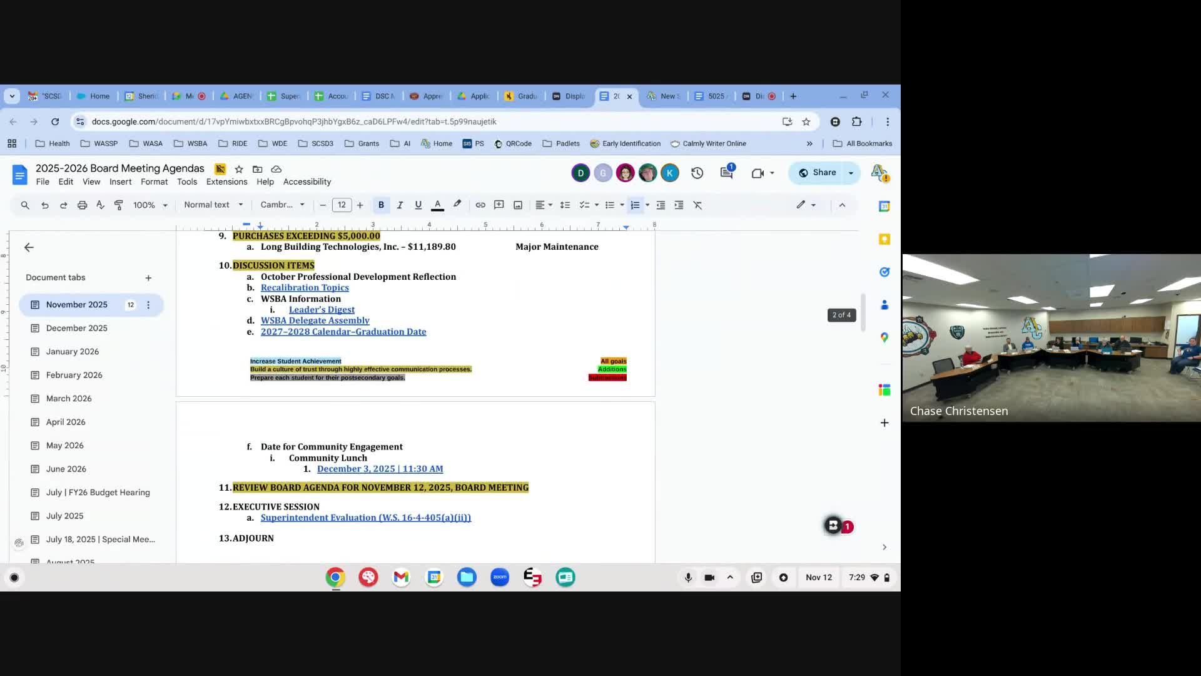This screenshot has height=676, width=1201.
Task: Click the font size field
Action: pos(342,205)
